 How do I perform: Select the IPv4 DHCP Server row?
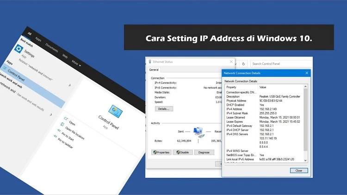coord(264,130)
